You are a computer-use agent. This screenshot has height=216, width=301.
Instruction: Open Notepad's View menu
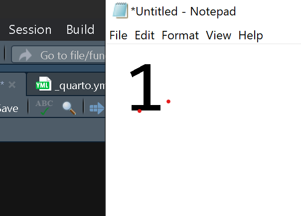[x=219, y=35]
